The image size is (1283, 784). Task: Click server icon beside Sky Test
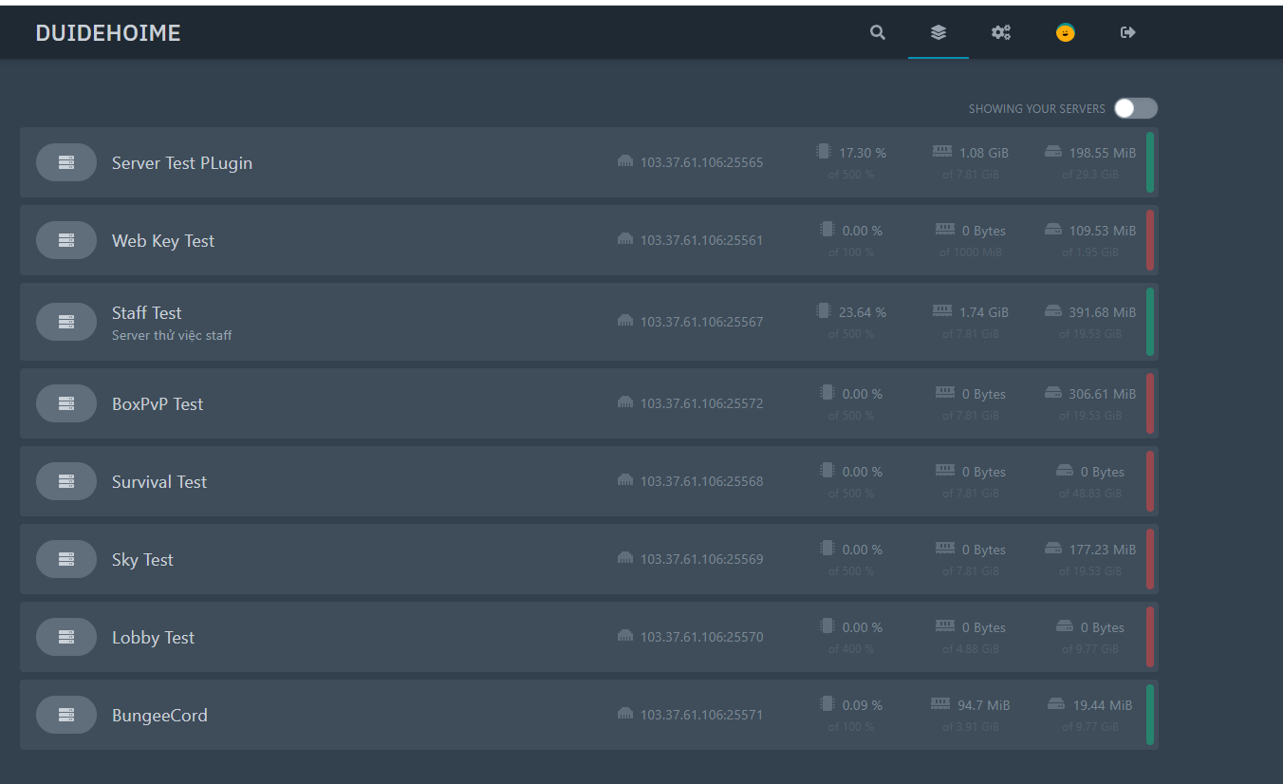pyautogui.click(x=66, y=559)
